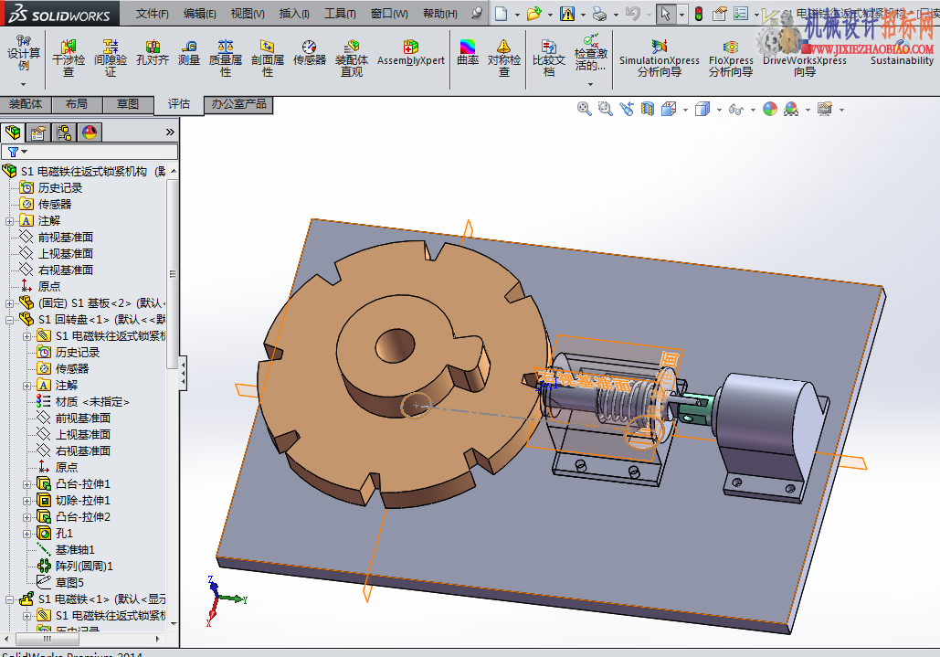Expand the 注解 node under assembly
This screenshot has height=657, width=940.
click(9, 221)
